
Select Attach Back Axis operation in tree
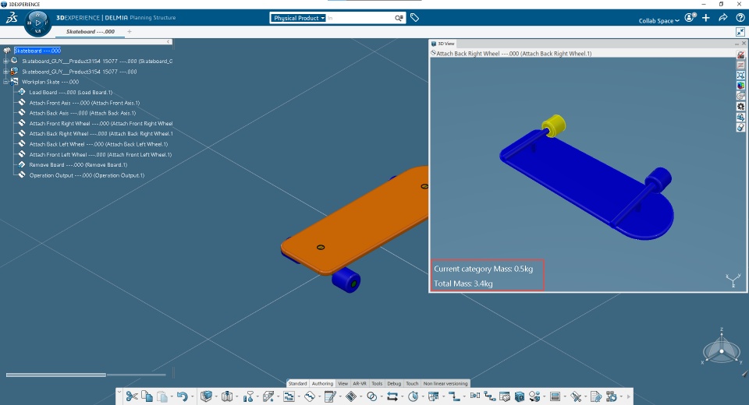click(82, 113)
